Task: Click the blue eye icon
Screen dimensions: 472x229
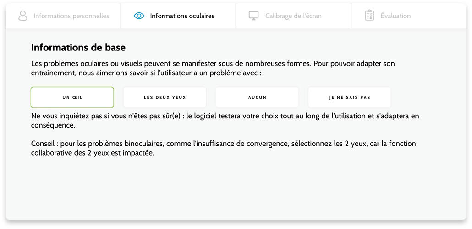Action: (139, 16)
